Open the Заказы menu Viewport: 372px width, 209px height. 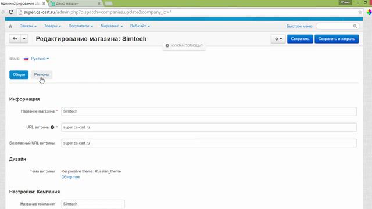pos(28,26)
